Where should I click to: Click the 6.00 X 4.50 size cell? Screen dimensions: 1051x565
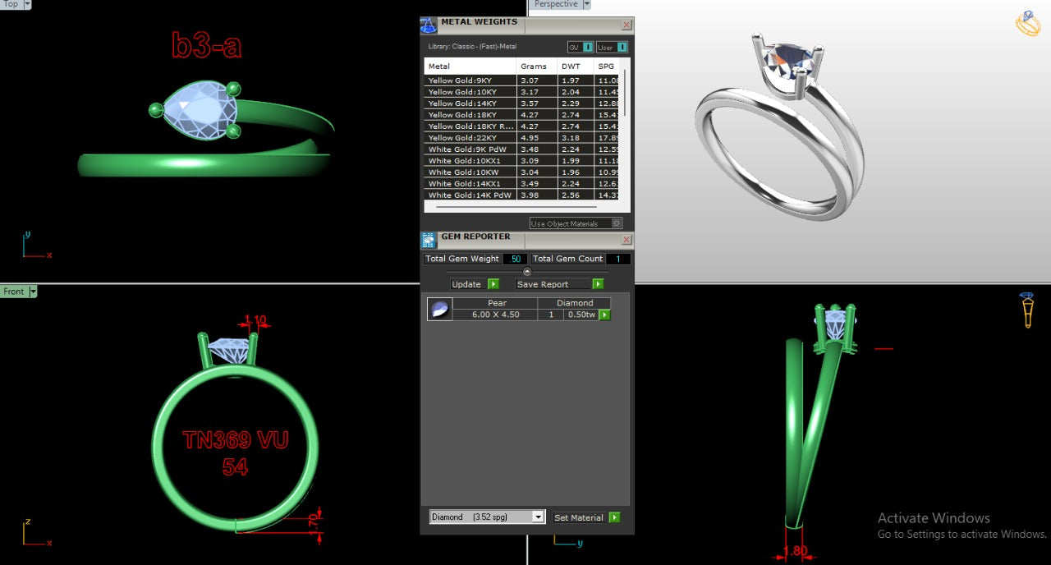[497, 315]
